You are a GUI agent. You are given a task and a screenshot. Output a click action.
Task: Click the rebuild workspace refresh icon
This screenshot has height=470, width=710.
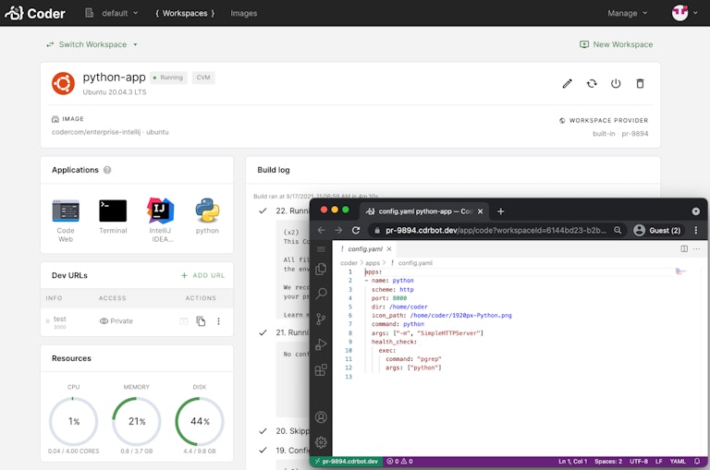(592, 84)
